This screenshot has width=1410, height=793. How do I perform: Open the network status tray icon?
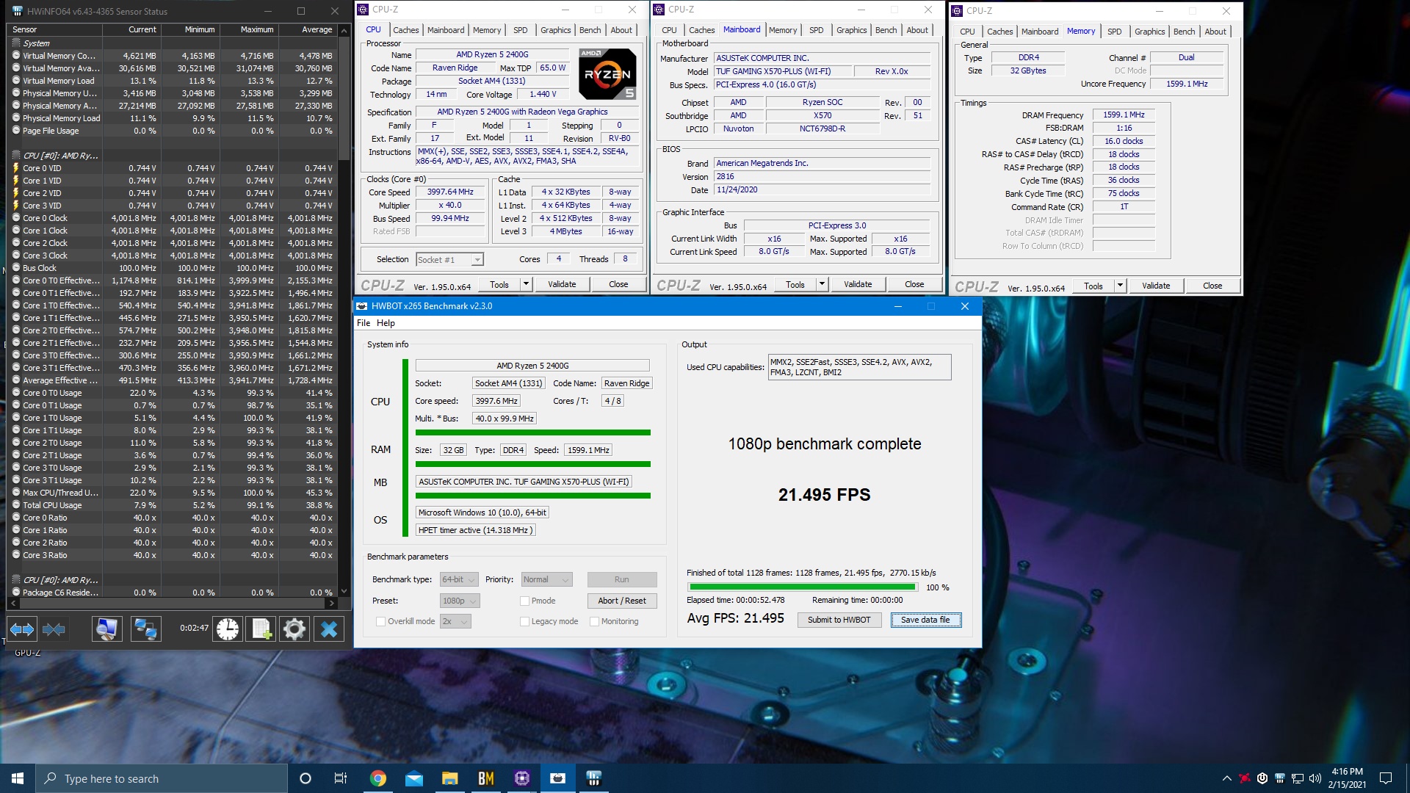pyautogui.click(x=1298, y=778)
